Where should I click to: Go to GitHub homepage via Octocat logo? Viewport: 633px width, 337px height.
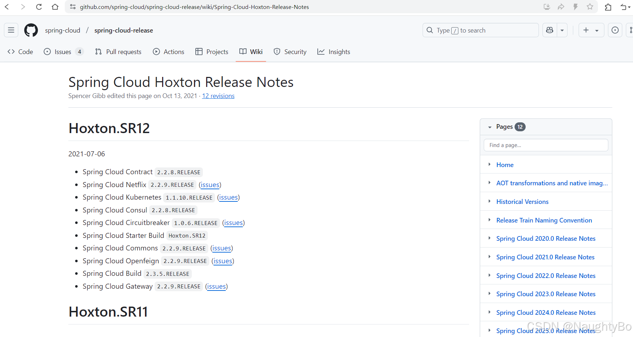31,30
